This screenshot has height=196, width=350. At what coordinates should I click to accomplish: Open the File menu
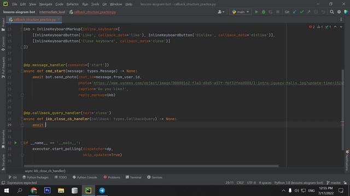pyautogui.click(x=15, y=4)
